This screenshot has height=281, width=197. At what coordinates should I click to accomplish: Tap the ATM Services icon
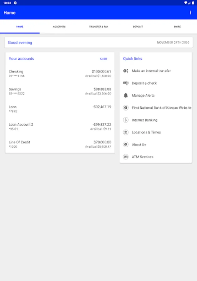[x=126, y=157]
